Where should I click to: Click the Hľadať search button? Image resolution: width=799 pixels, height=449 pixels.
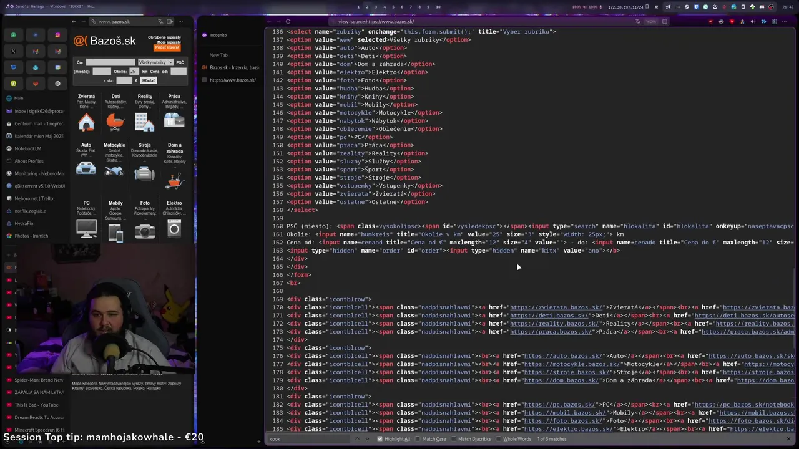click(x=149, y=80)
